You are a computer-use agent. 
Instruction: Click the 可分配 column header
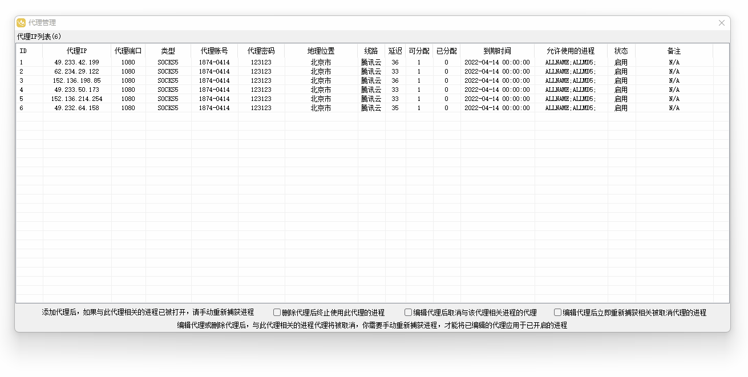pos(419,51)
